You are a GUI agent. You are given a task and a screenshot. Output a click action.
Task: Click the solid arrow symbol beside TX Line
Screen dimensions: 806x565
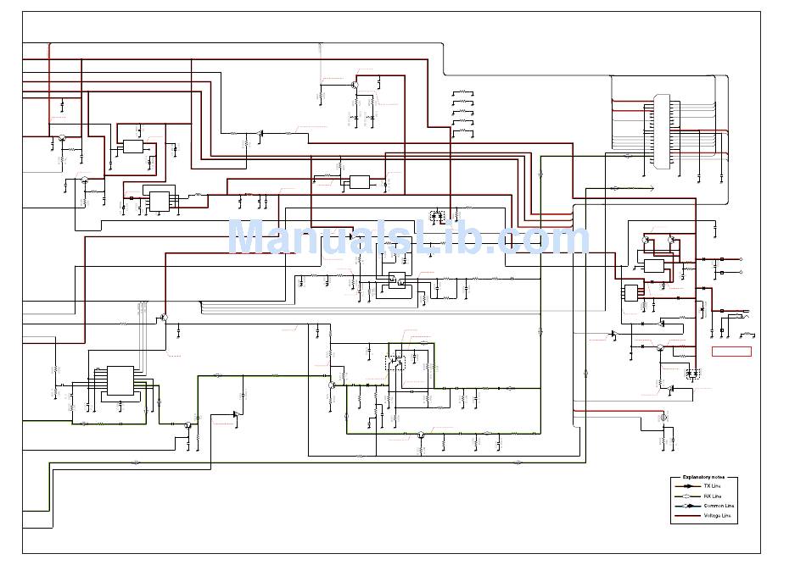(688, 486)
